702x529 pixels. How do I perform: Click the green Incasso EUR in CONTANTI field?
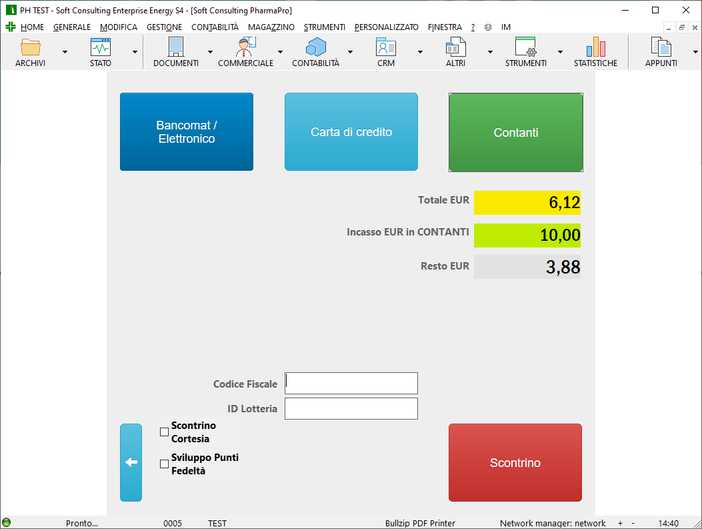pyautogui.click(x=527, y=235)
